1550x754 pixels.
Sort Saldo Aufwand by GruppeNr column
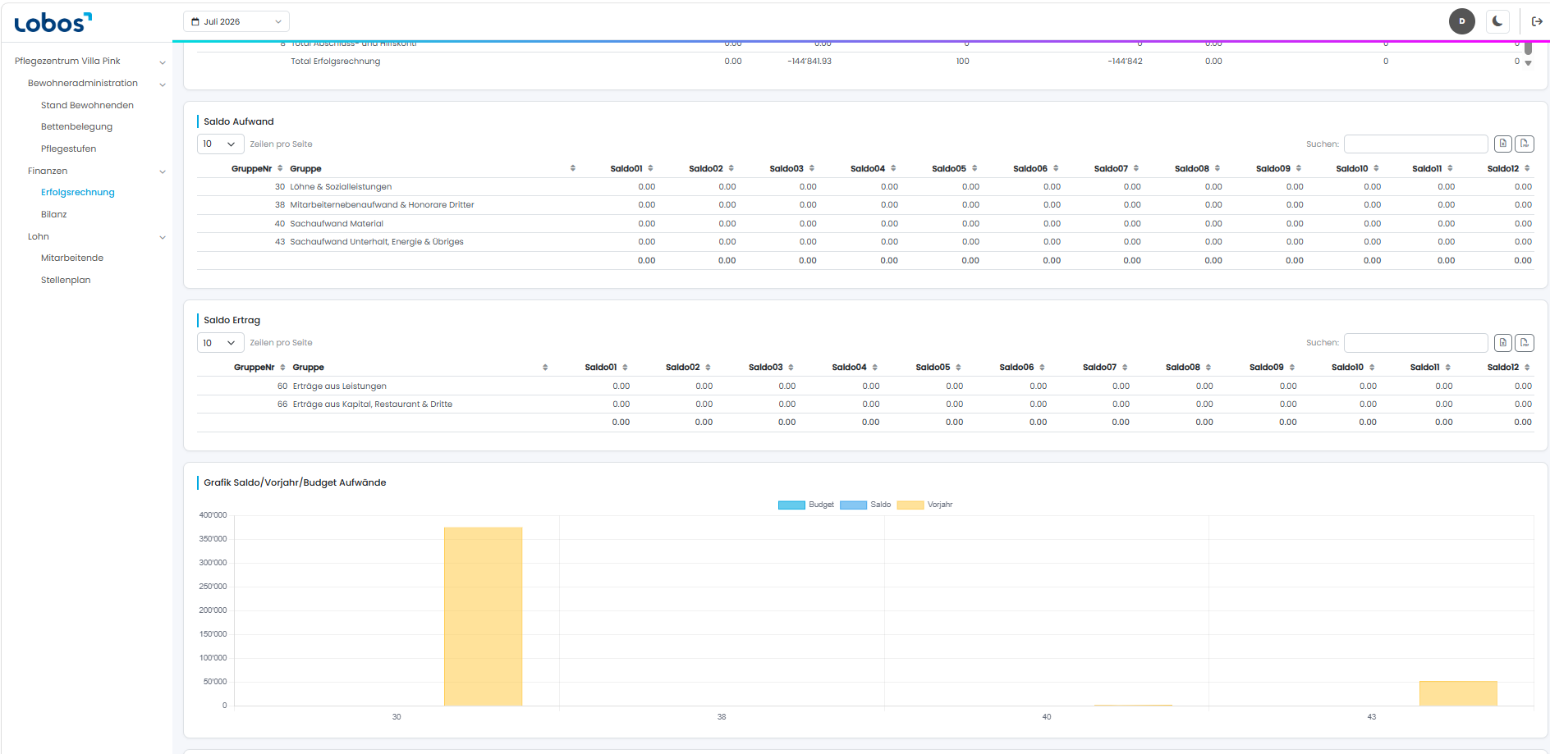coord(256,168)
